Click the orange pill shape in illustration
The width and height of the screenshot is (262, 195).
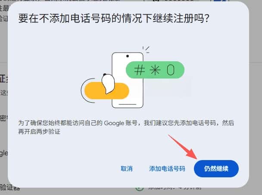tap(106, 91)
